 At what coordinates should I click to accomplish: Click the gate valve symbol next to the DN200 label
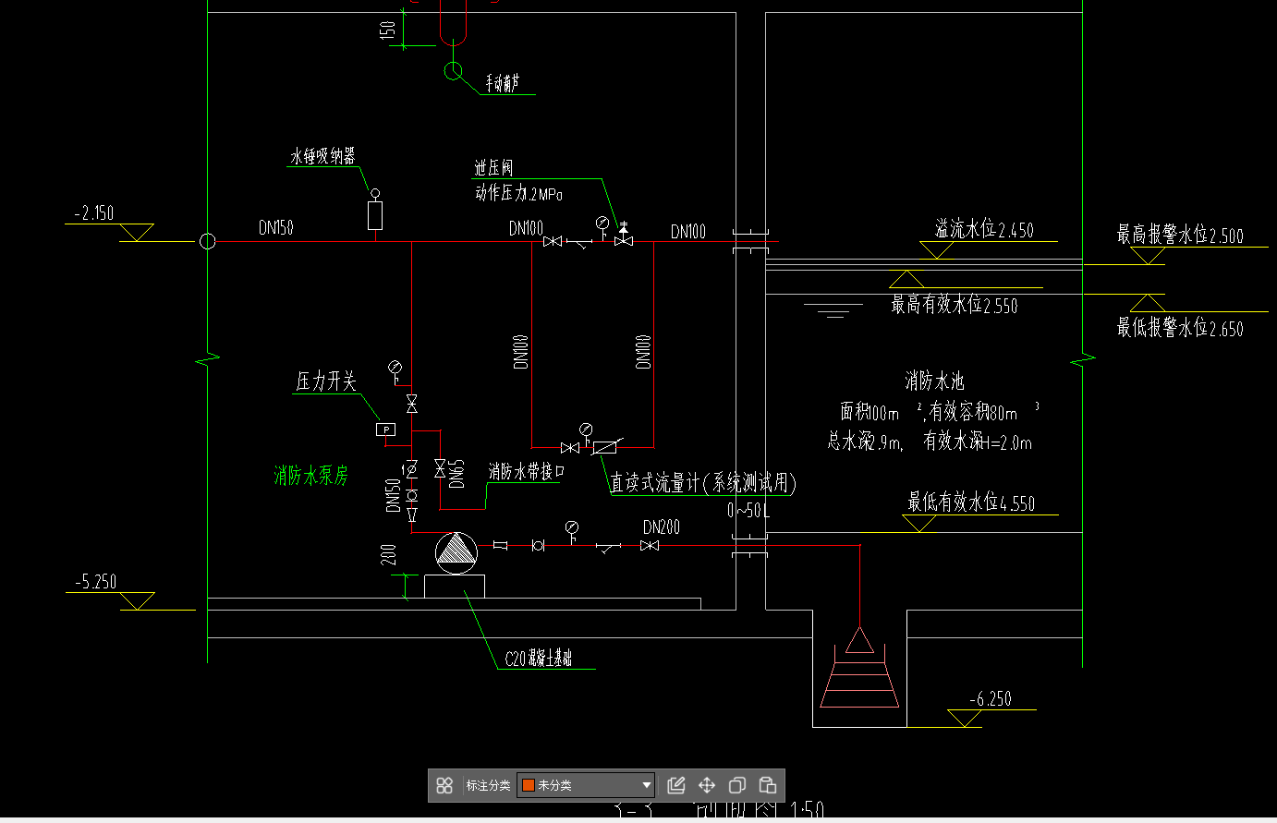(x=650, y=546)
